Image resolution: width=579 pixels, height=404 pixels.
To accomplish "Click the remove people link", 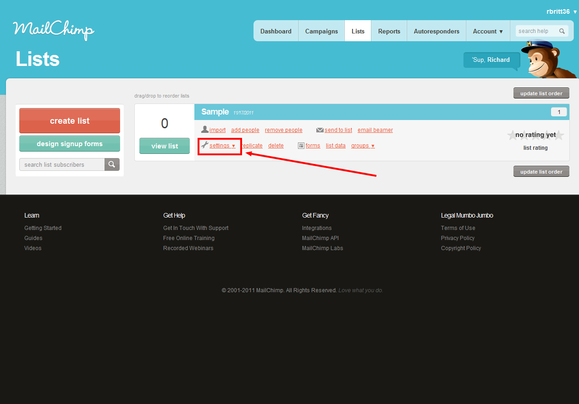I will (284, 130).
